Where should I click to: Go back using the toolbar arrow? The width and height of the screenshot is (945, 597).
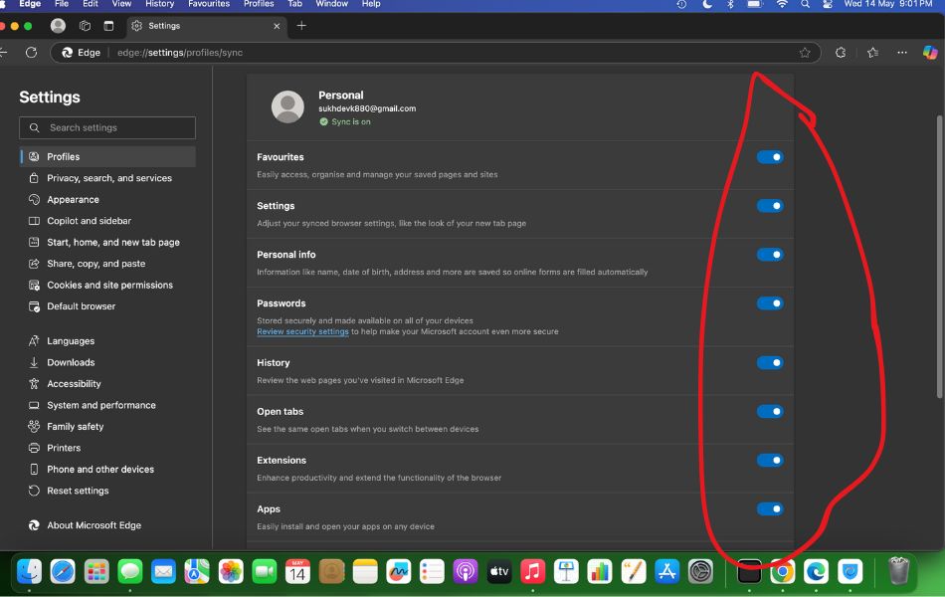click(x=3, y=53)
